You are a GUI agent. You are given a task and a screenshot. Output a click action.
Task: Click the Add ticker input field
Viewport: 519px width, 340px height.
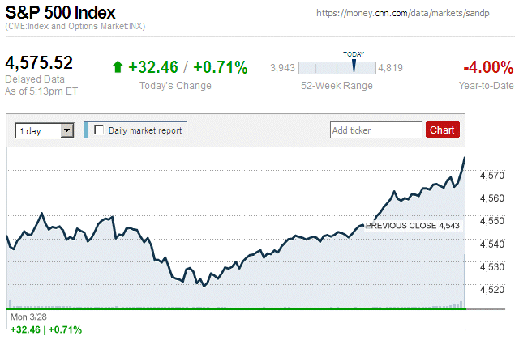(x=376, y=130)
